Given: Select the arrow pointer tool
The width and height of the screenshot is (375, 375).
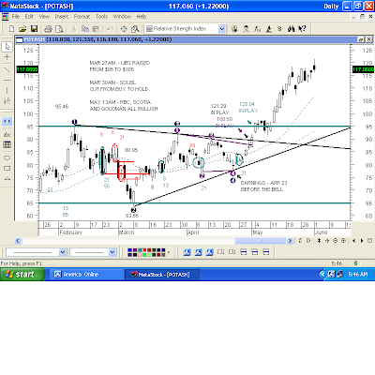Looking at the screenshot, I should (x=7, y=47).
